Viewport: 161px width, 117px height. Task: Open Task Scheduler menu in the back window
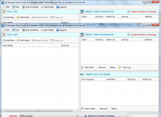[30, 7]
